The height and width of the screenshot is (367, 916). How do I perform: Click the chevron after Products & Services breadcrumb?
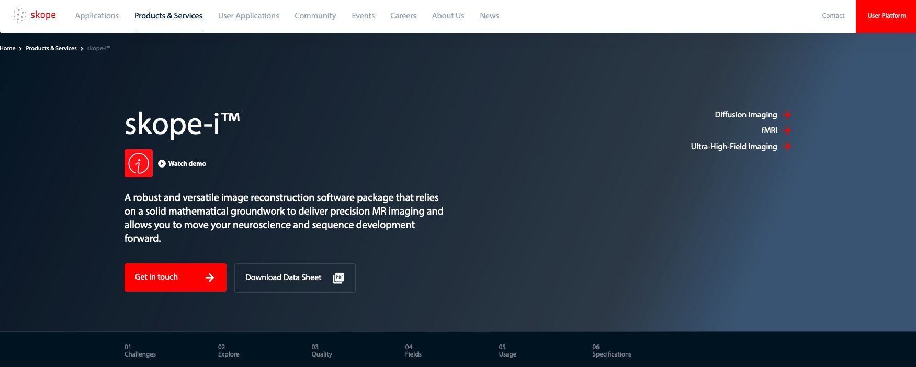point(82,49)
